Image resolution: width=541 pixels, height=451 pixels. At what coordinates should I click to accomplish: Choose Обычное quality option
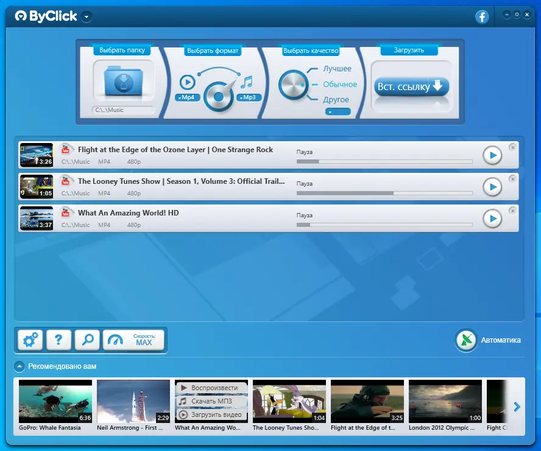click(x=340, y=85)
